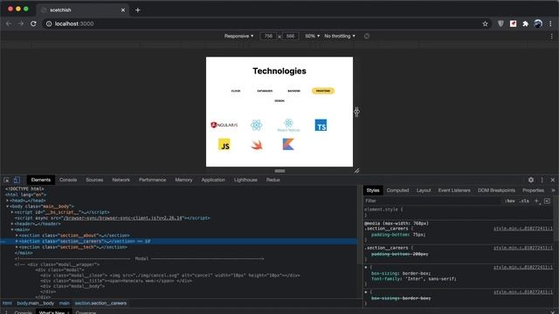Image resolution: width=559 pixels, height=314 pixels.
Task: Select the CLOUD category button
Action: 236,91
